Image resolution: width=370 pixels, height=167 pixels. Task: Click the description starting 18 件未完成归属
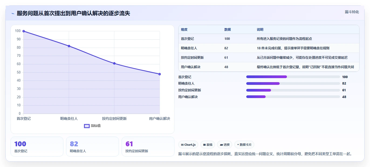(x=293, y=48)
